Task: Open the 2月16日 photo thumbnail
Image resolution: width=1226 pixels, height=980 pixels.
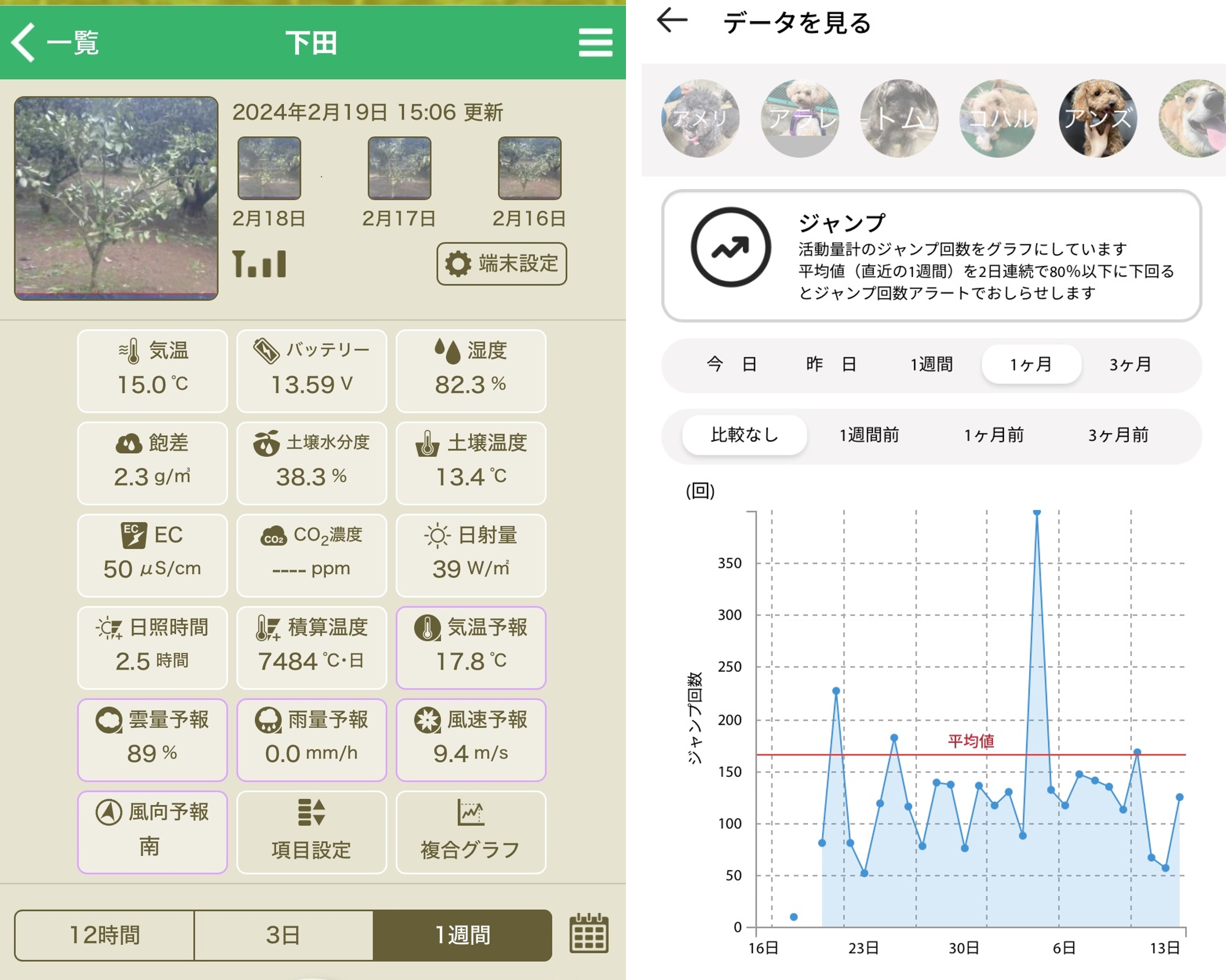Action: click(529, 168)
